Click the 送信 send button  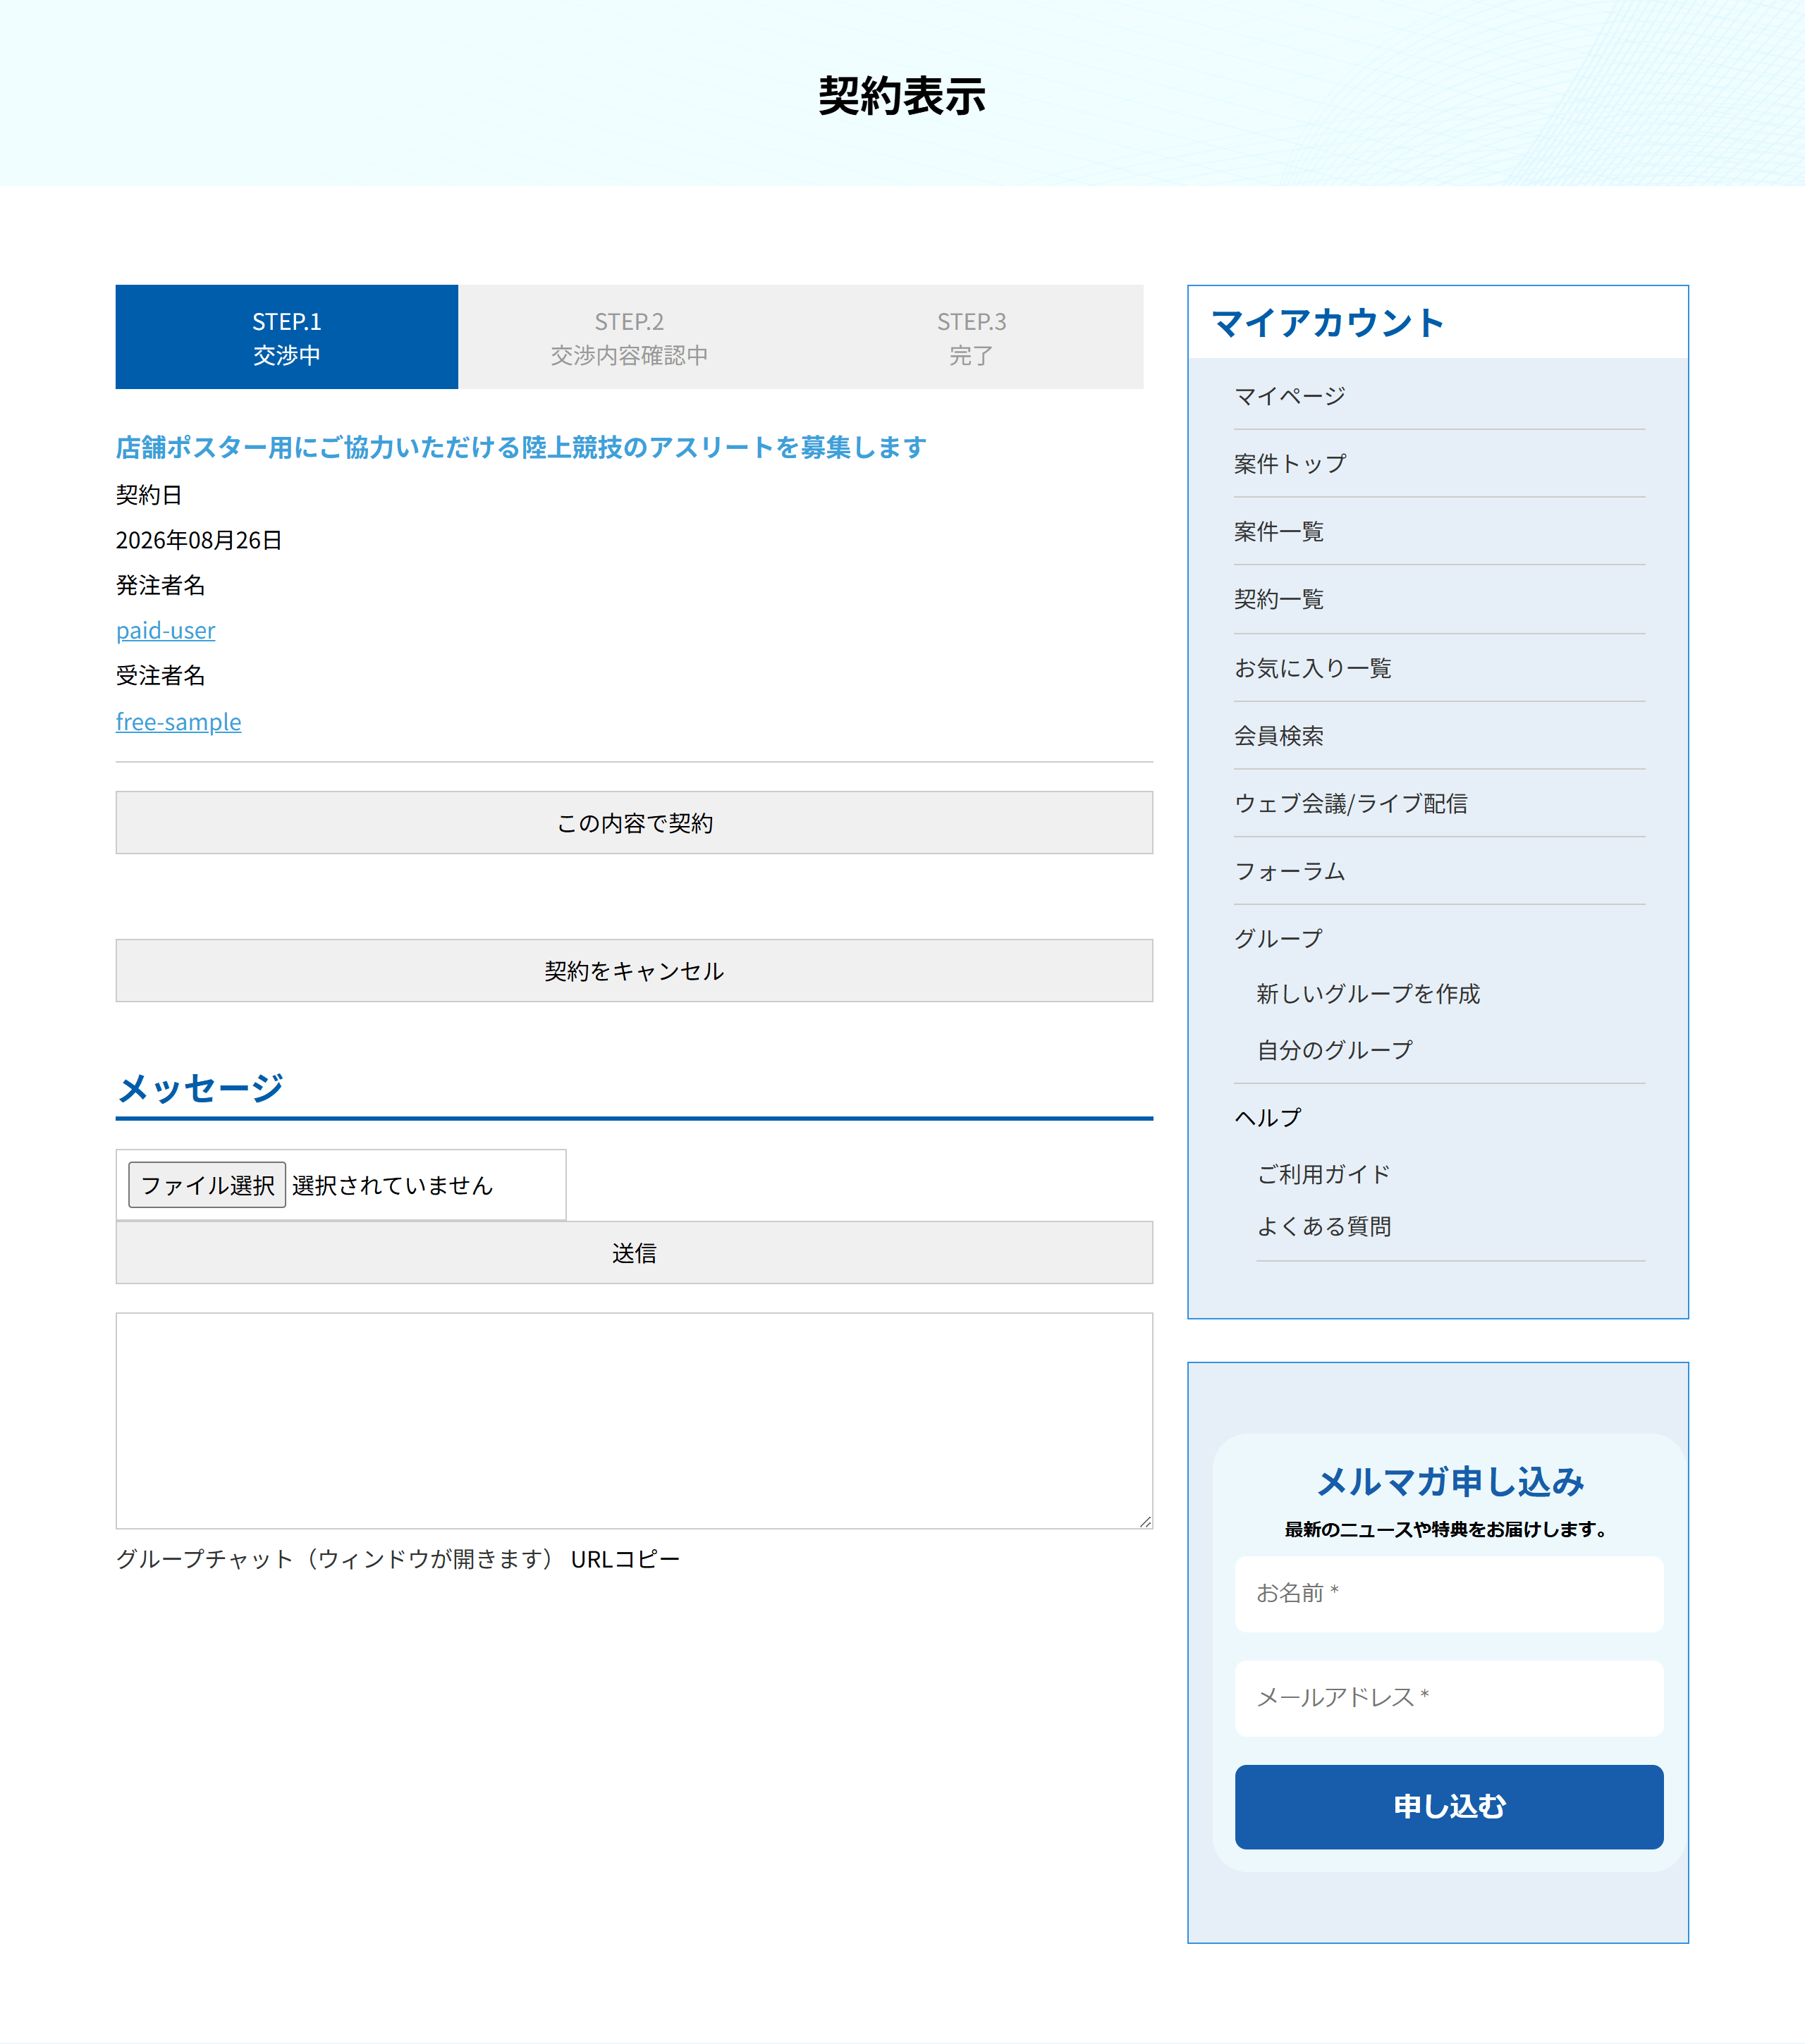[x=635, y=1253]
